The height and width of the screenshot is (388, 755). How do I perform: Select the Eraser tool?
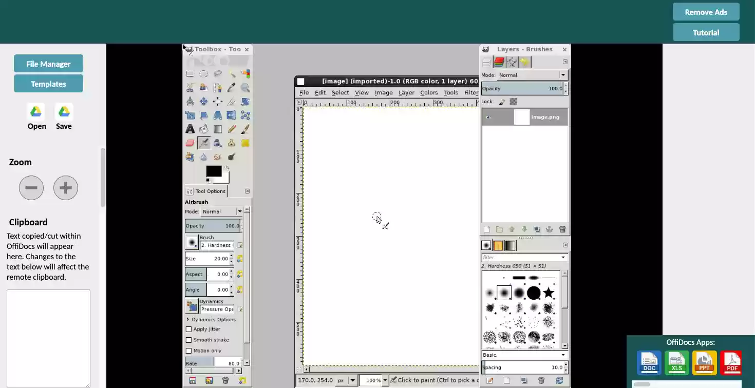[190, 143]
